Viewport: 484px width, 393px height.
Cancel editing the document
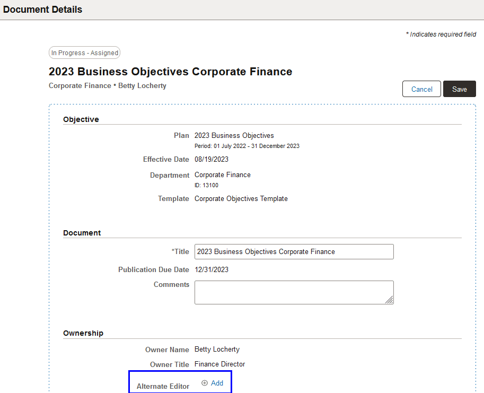coord(421,89)
